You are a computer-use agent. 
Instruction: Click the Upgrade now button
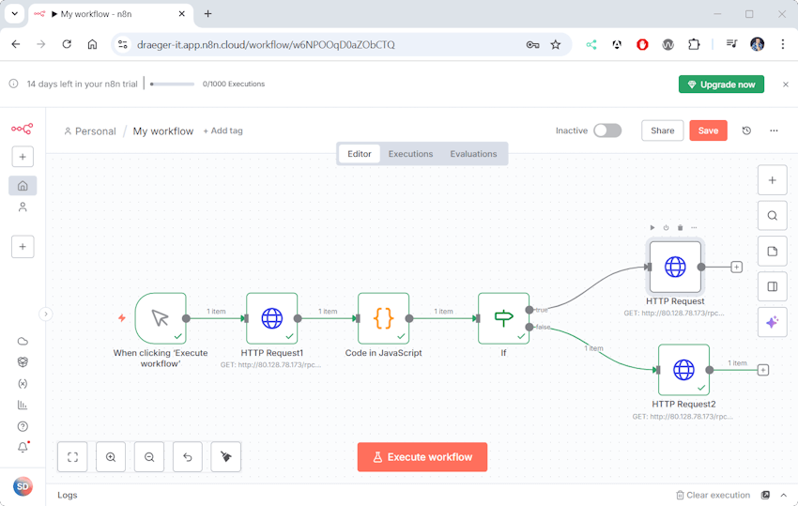[x=721, y=84]
